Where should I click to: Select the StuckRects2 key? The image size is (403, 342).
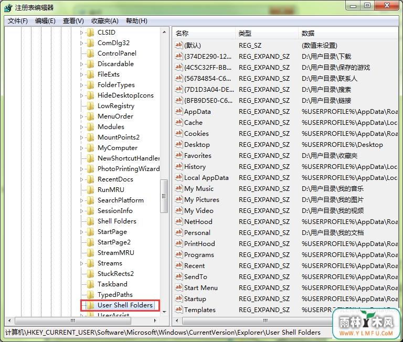(x=115, y=274)
